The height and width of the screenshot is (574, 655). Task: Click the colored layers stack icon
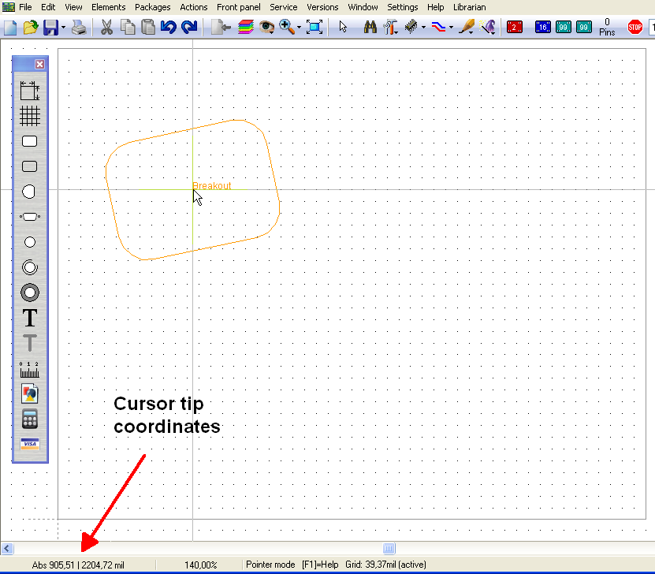(245, 28)
